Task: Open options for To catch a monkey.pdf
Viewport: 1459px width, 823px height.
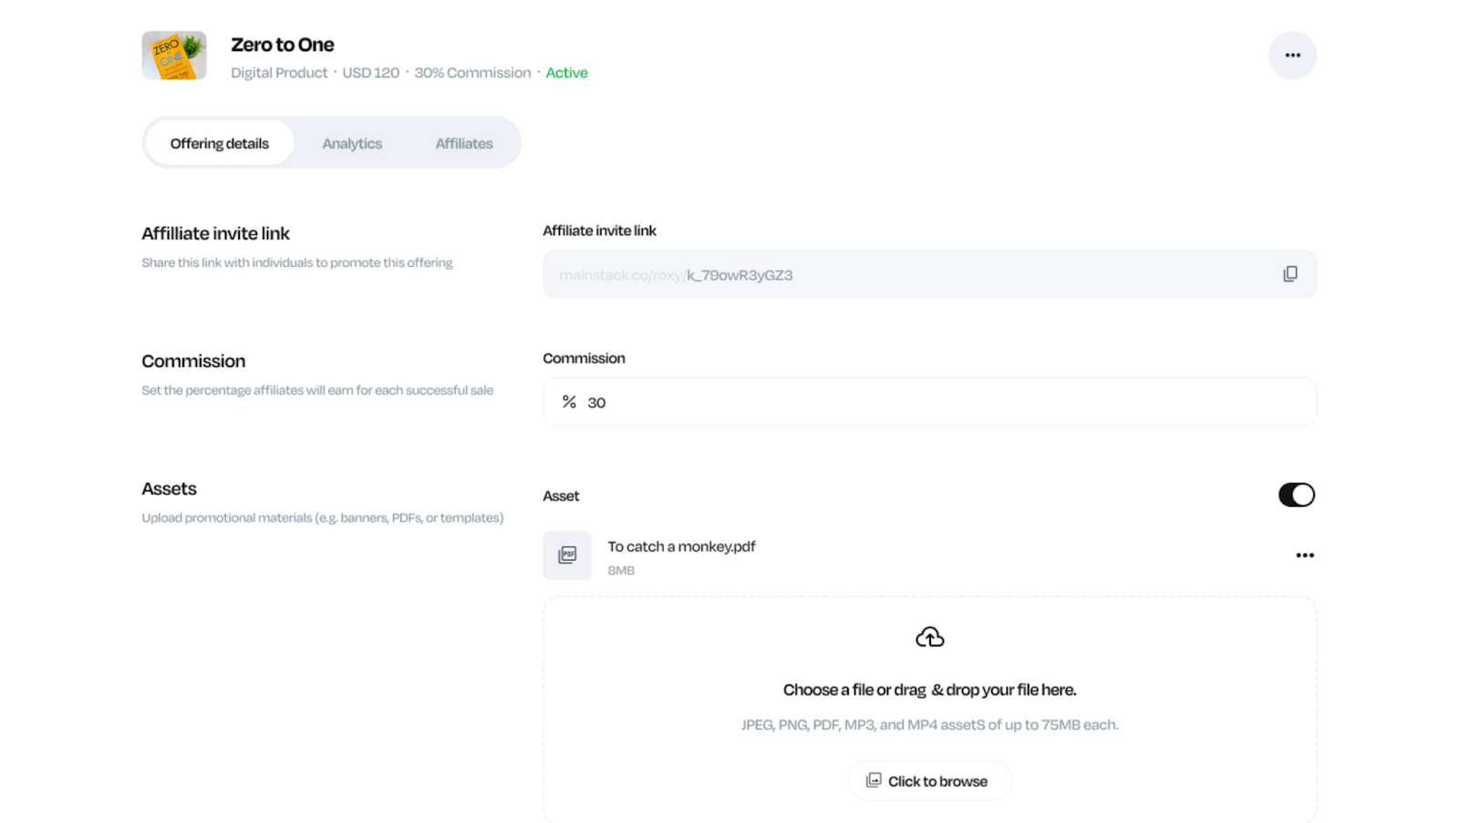Action: [x=1304, y=555]
